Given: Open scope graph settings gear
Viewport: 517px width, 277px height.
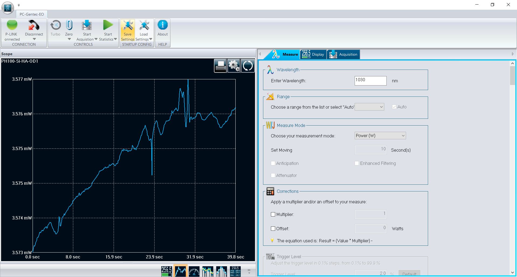Looking at the screenshot, I should (x=233, y=66).
